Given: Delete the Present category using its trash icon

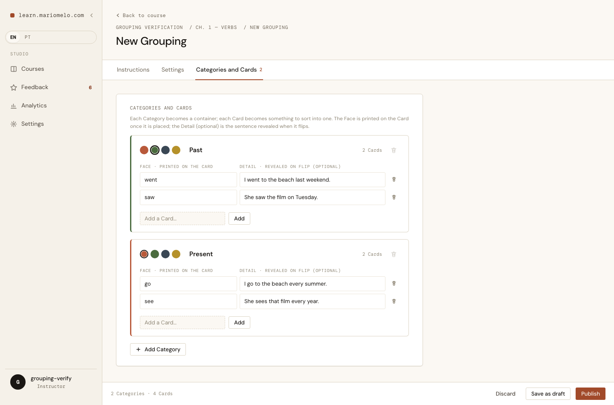Looking at the screenshot, I should click(394, 254).
